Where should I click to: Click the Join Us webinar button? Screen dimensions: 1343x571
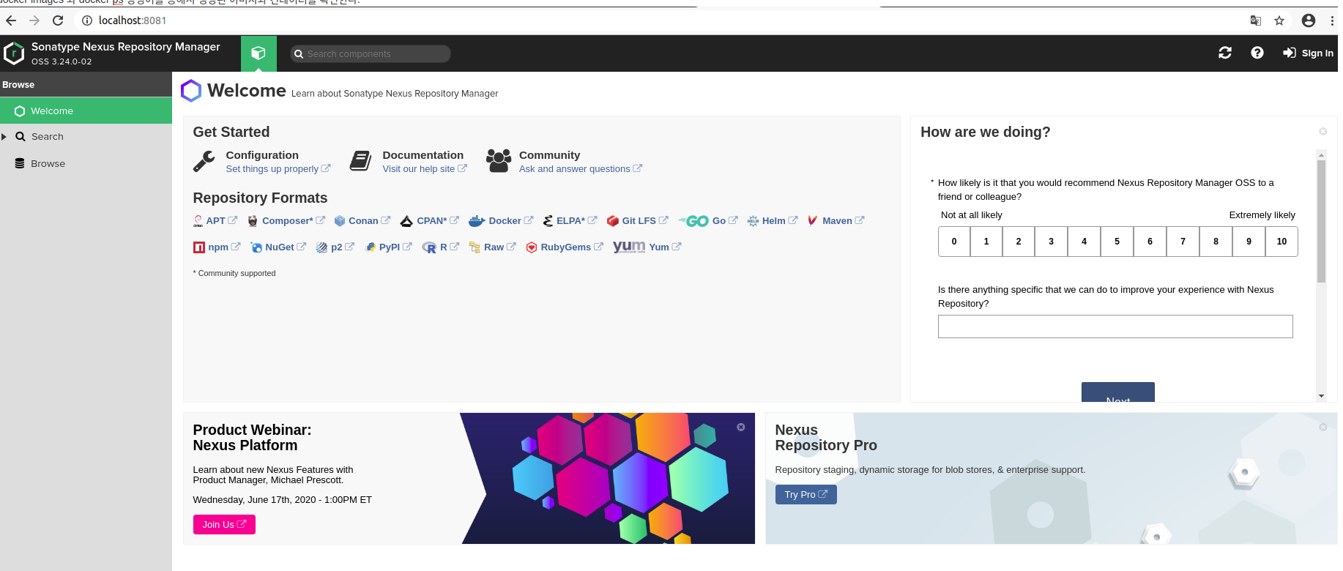point(224,525)
